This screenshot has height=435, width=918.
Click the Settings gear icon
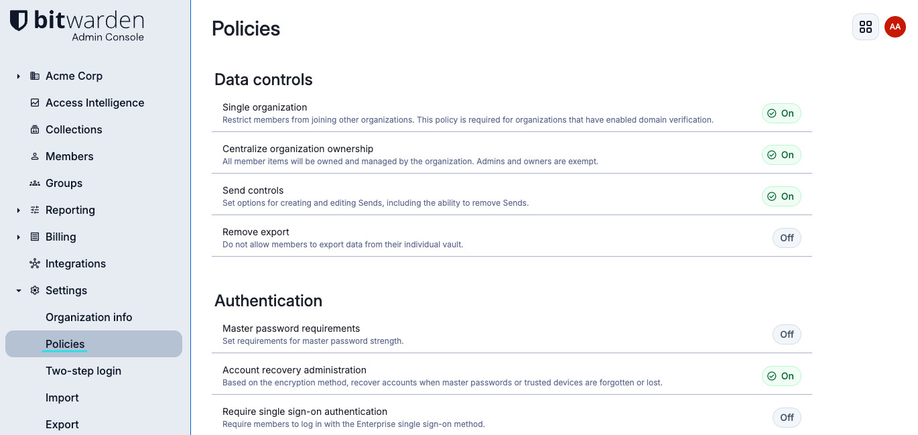coord(34,290)
